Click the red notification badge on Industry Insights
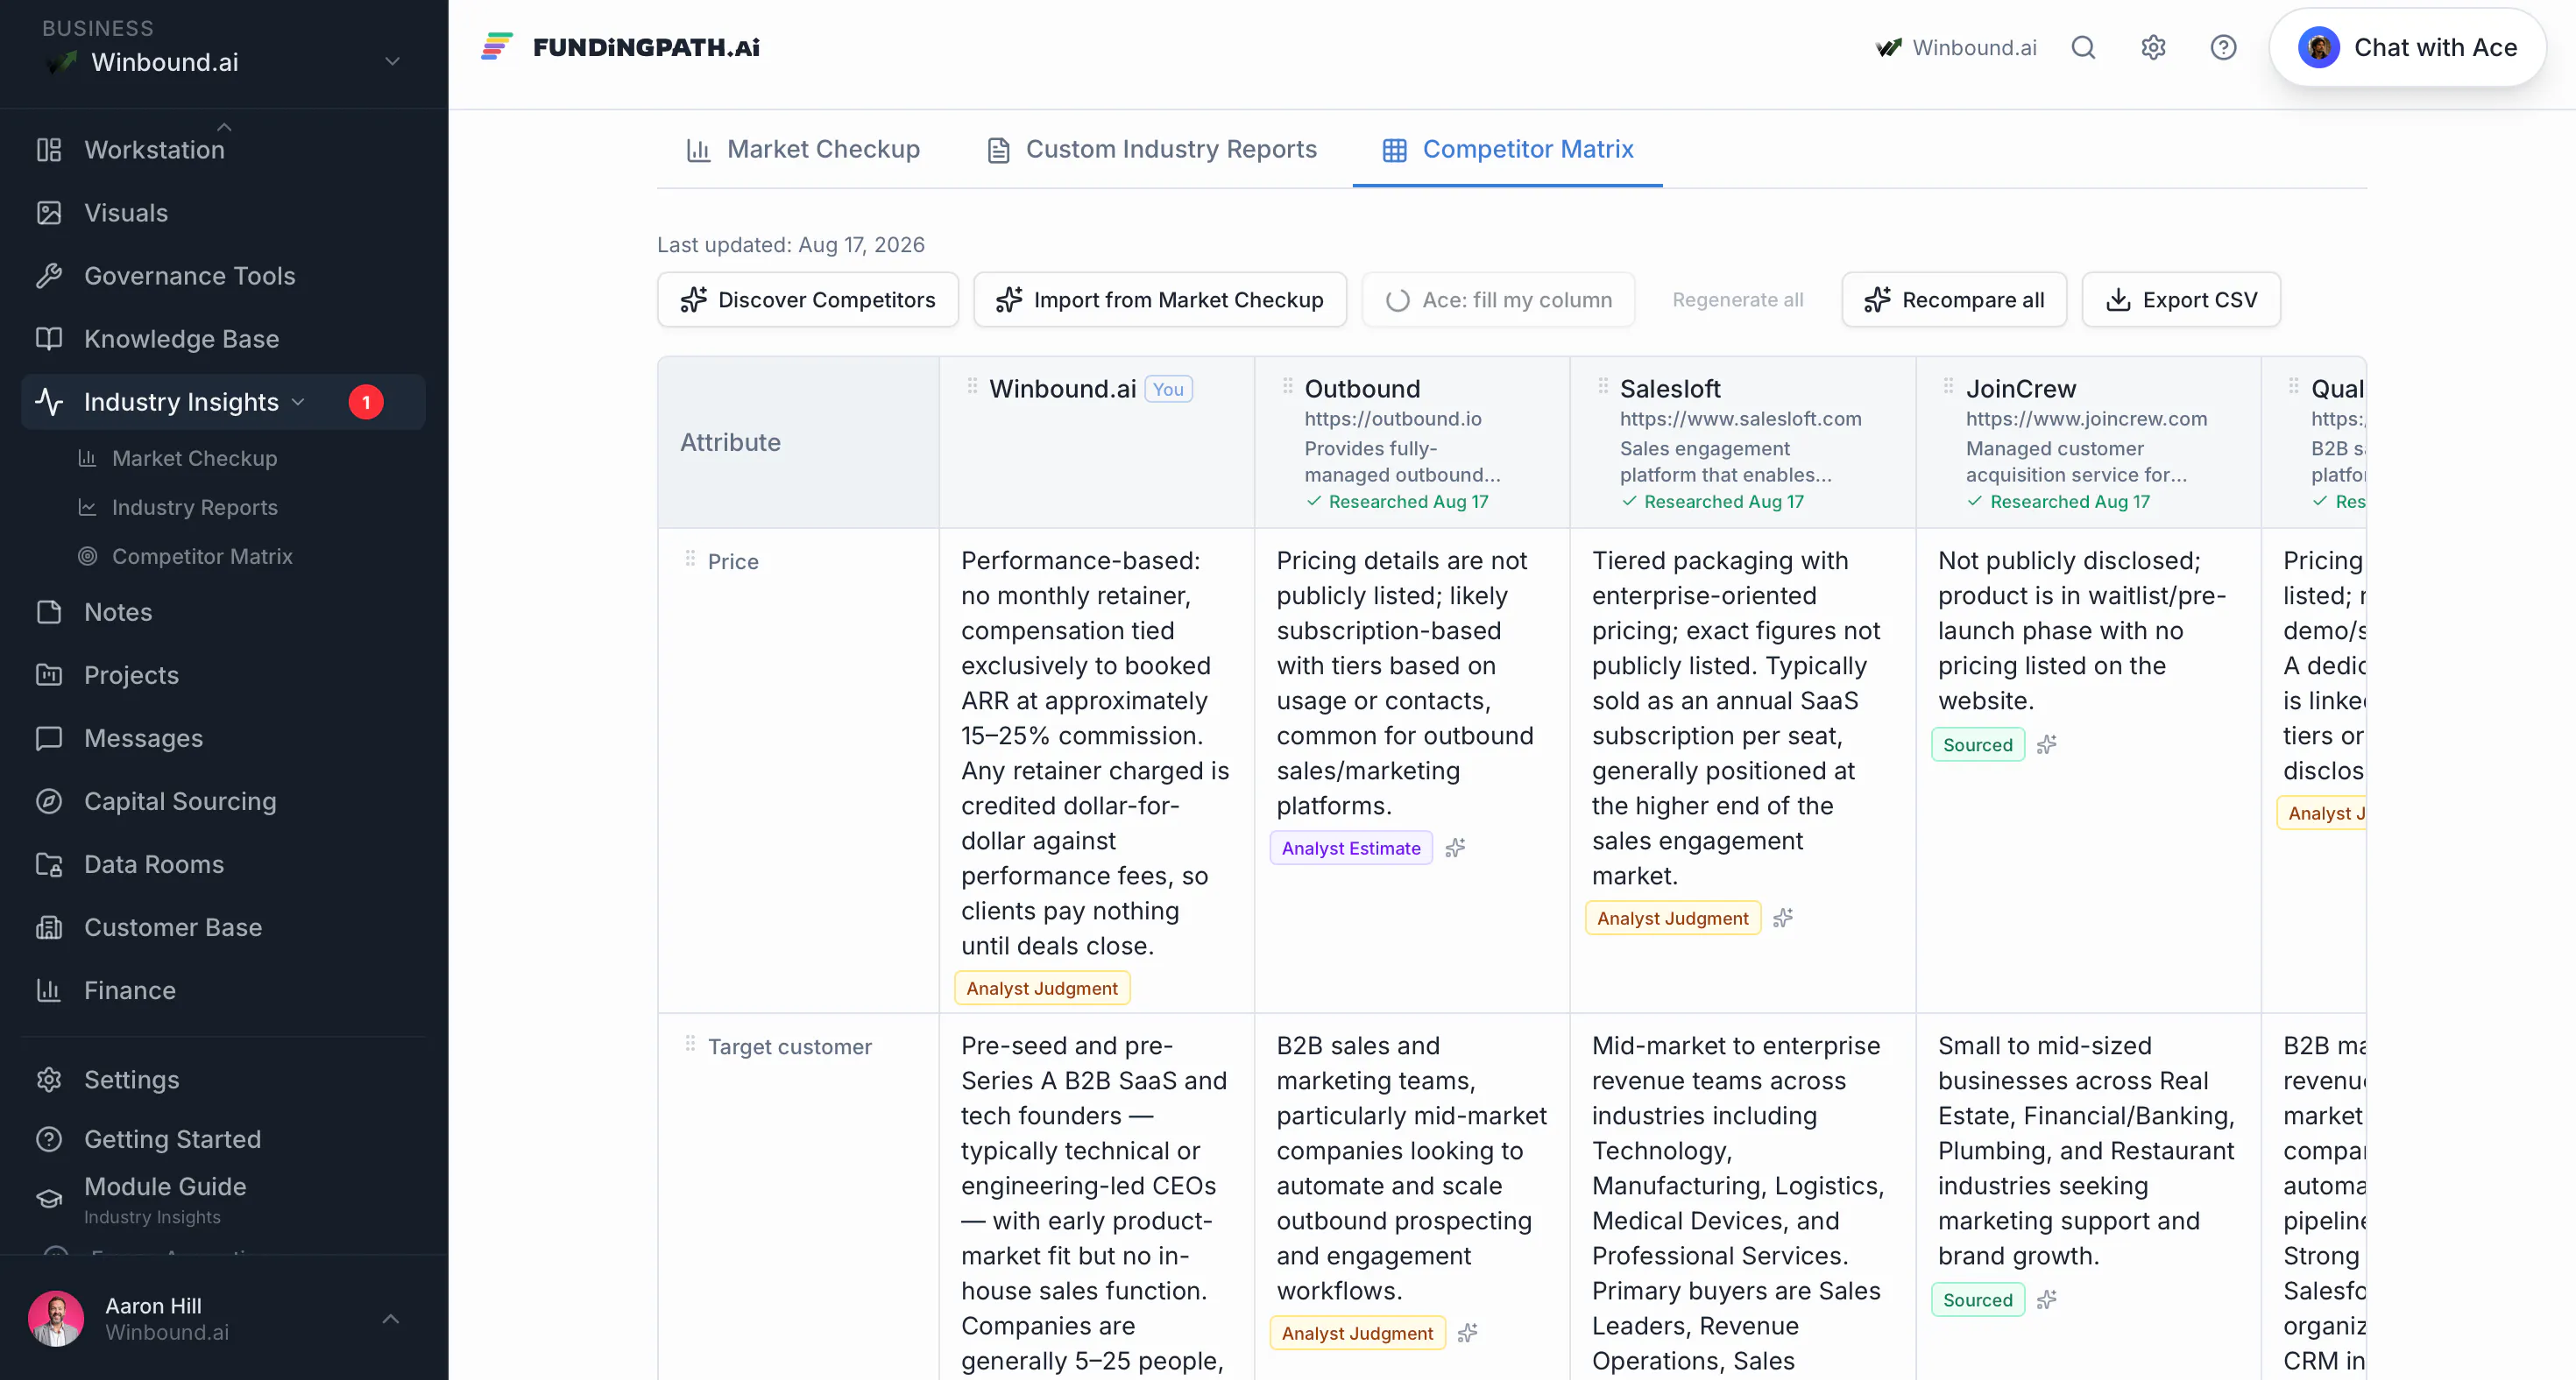Screen dimensions: 2576x1380 click(366, 402)
